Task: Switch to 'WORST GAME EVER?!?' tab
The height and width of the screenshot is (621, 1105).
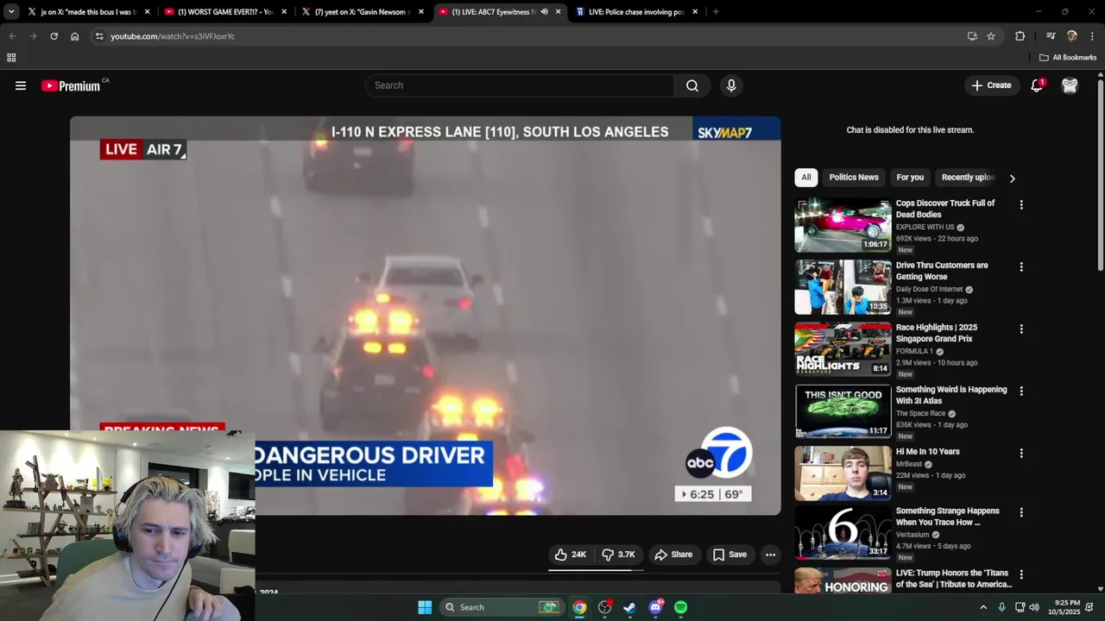Action: [x=224, y=12]
